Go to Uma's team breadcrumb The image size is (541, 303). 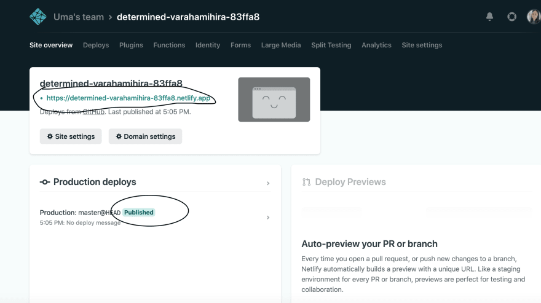click(x=79, y=17)
